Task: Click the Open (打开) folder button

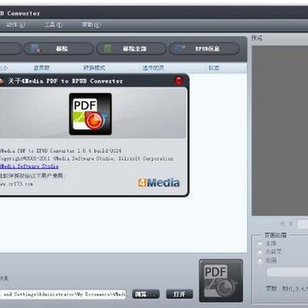Action: (x=180, y=294)
